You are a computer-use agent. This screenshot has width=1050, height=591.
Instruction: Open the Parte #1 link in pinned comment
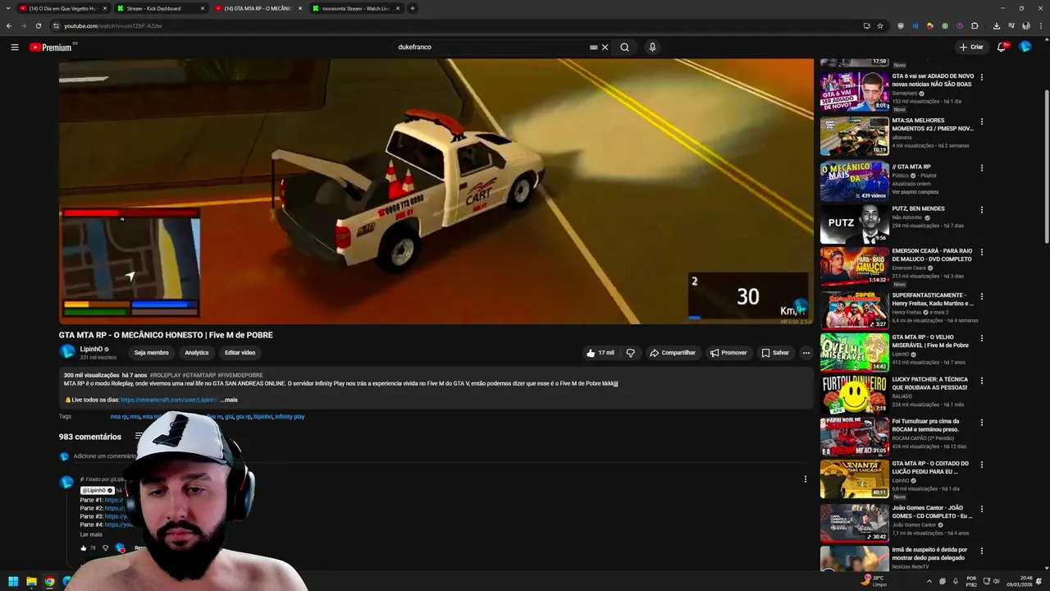click(x=114, y=500)
